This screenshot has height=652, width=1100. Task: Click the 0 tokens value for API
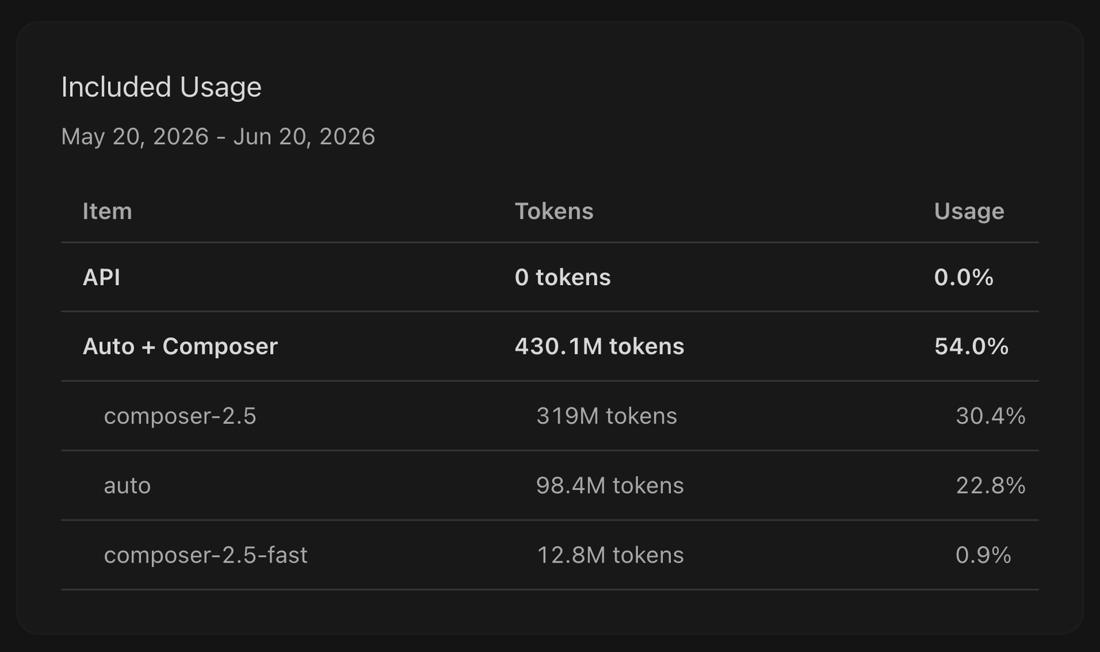click(x=562, y=277)
